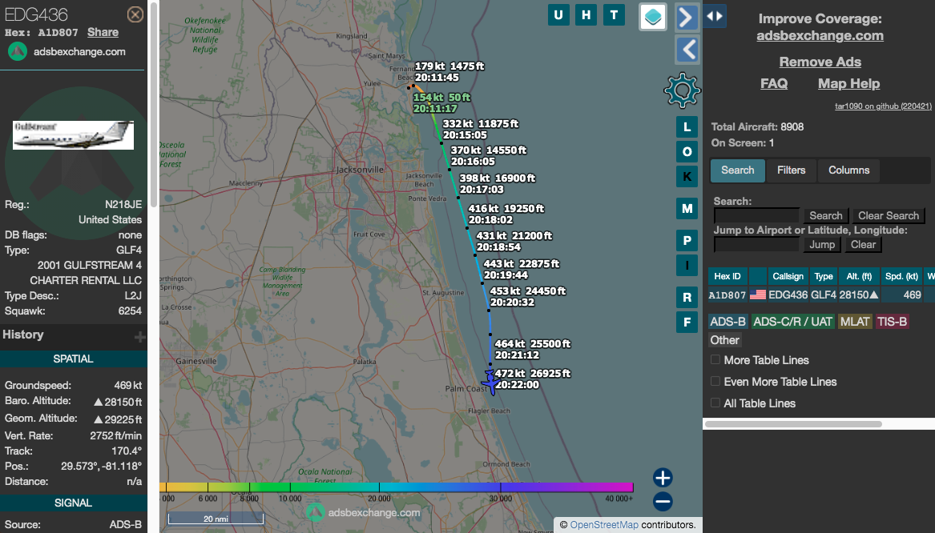Click track label 472 kt 26925 ft

point(533,379)
